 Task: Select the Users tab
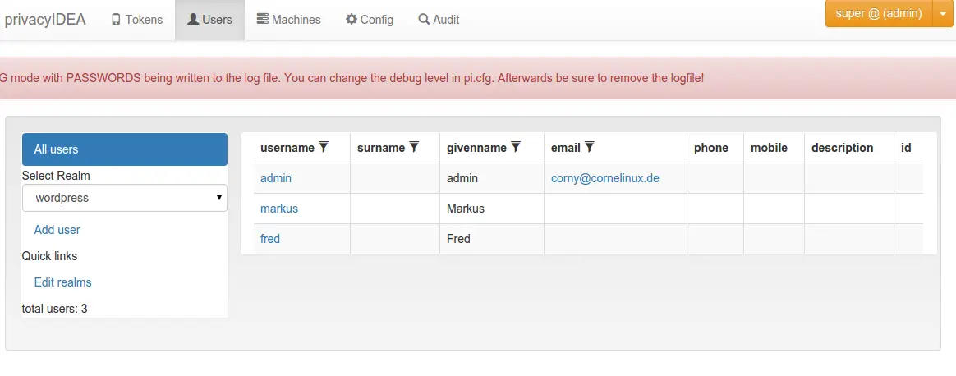pos(209,20)
